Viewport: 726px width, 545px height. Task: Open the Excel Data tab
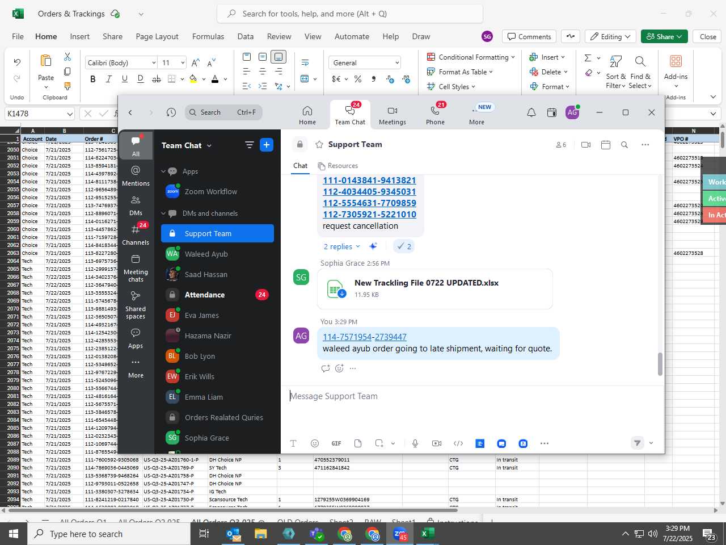click(246, 36)
